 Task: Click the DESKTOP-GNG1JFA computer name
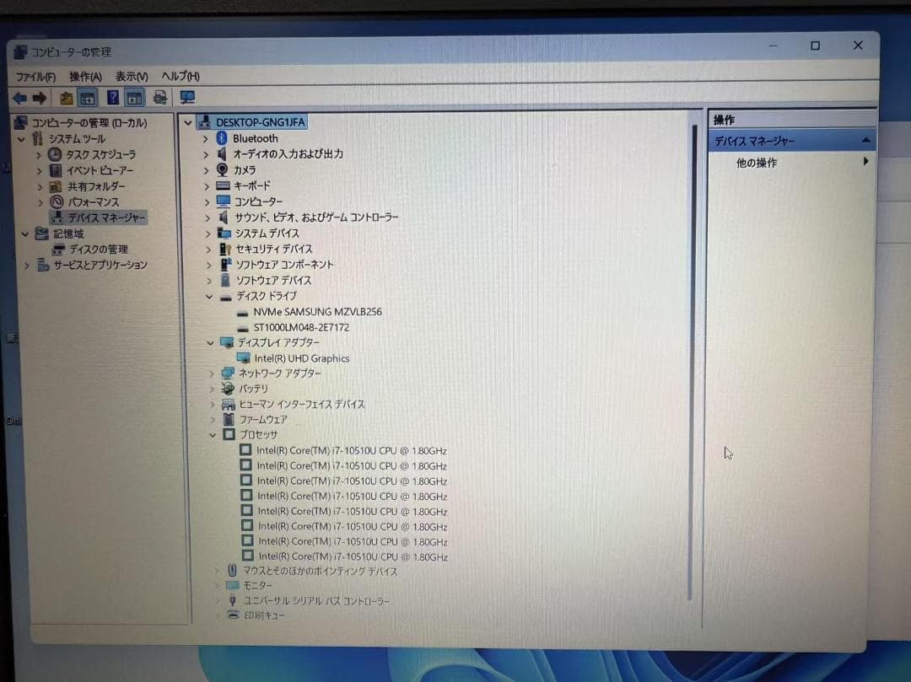(262, 122)
